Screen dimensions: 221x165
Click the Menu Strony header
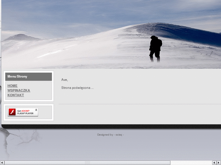coord(29,77)
